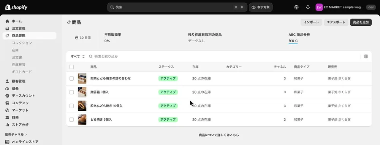
Task: Click the コンテンツ icon
Action: [x=7, y=103]
